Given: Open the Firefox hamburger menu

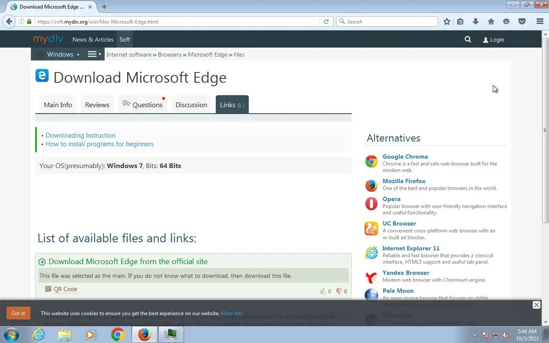Looking at the screenshot, I should point(540,21).
